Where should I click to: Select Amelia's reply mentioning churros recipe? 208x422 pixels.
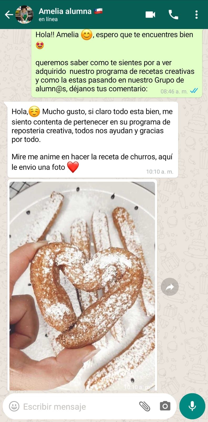tap(93, 140)
